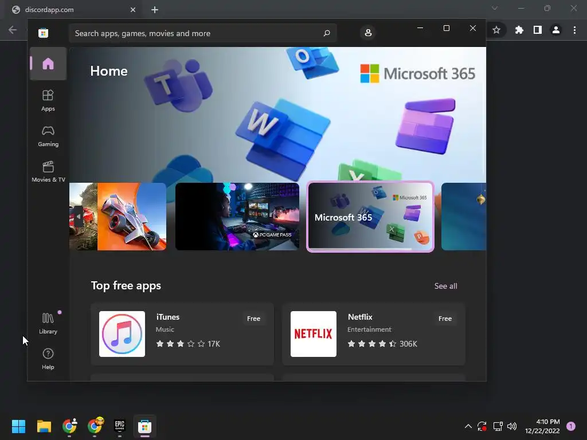Open the Home section in Microsoft Store sidebar
Screen dimensions: 587x440
tap(48, 64)
